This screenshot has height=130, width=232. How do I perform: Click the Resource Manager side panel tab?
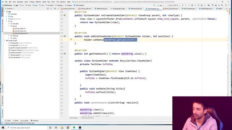point(2,25)
